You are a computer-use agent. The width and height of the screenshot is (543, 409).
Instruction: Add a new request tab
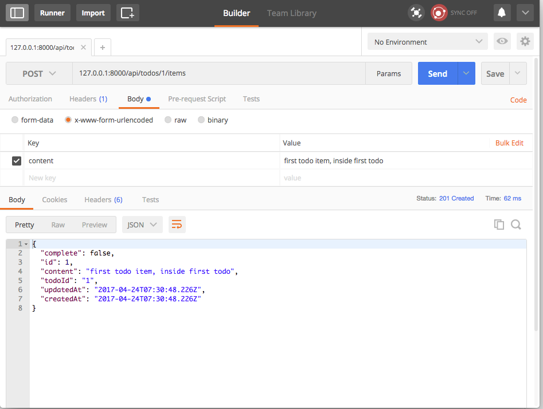(x=103, y=48)
